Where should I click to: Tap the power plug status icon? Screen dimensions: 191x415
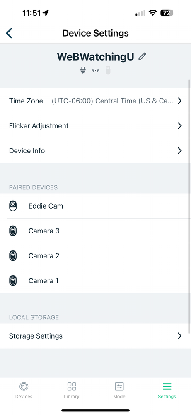click(x=83, y=70)
